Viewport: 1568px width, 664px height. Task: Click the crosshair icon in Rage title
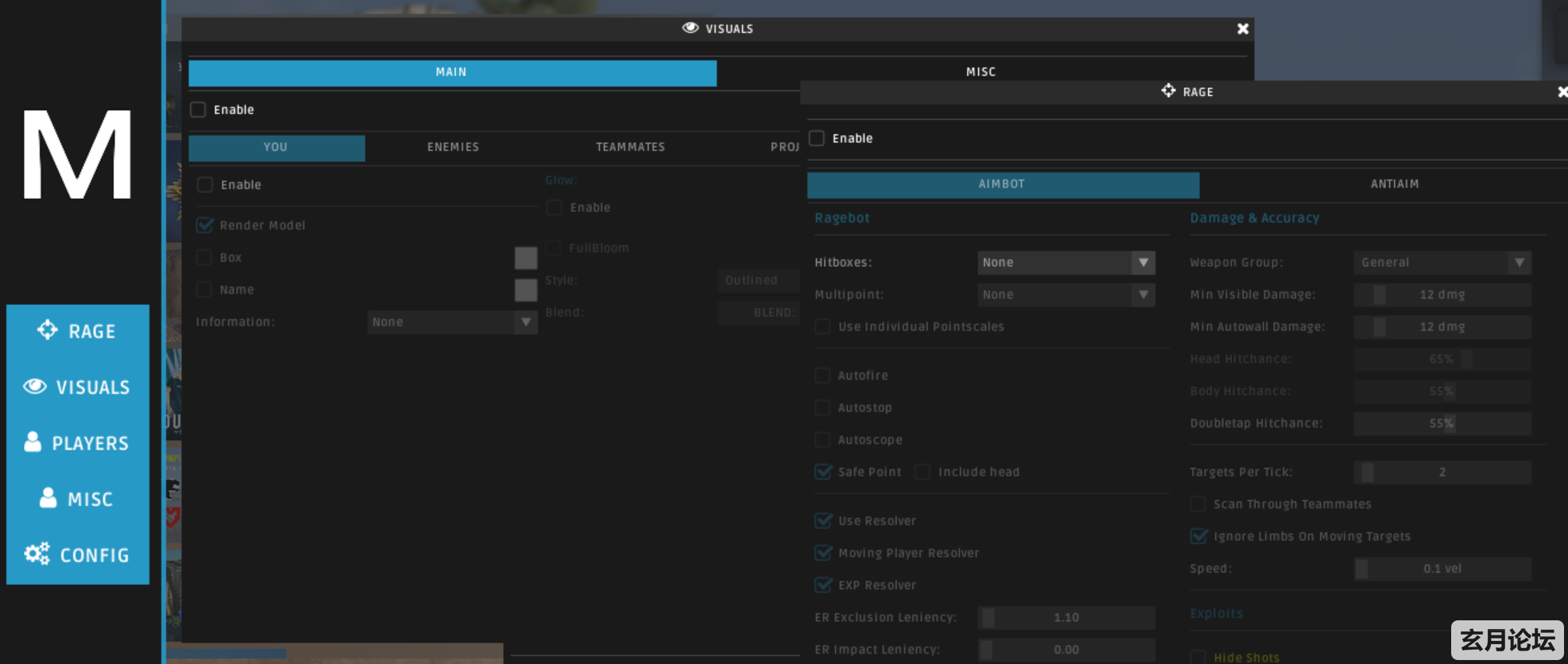point(1168,91)
